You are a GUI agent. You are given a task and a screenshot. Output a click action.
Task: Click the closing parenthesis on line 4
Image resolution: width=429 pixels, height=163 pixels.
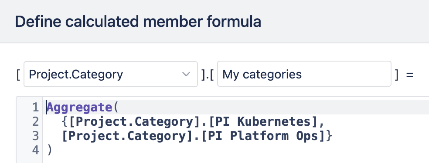(50, 150)
